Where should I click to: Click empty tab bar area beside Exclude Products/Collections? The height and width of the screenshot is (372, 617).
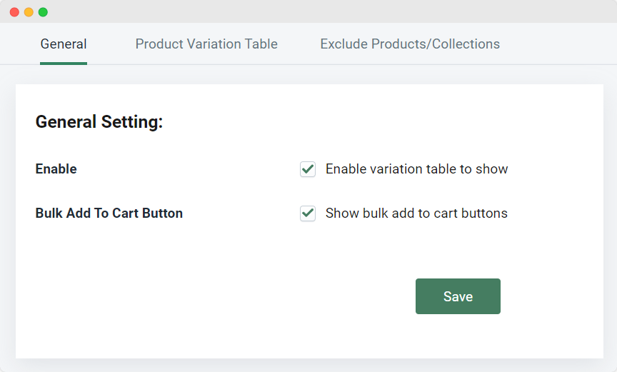[x=558, y=44]
